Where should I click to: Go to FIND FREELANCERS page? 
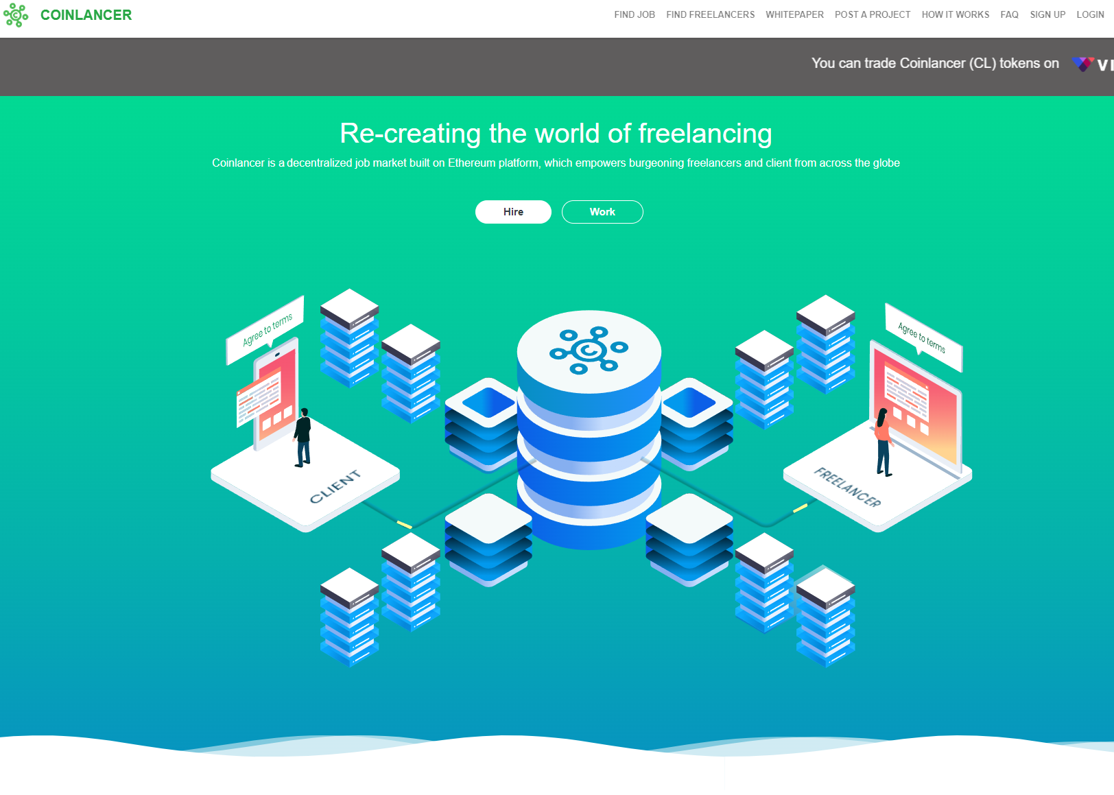click(710, 14)
